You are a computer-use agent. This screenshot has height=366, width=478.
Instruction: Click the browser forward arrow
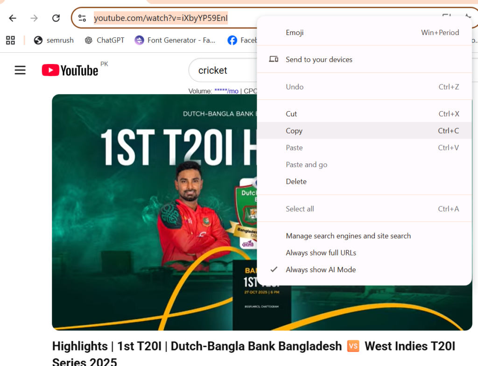pyautogui.click(x=34, y=18)
